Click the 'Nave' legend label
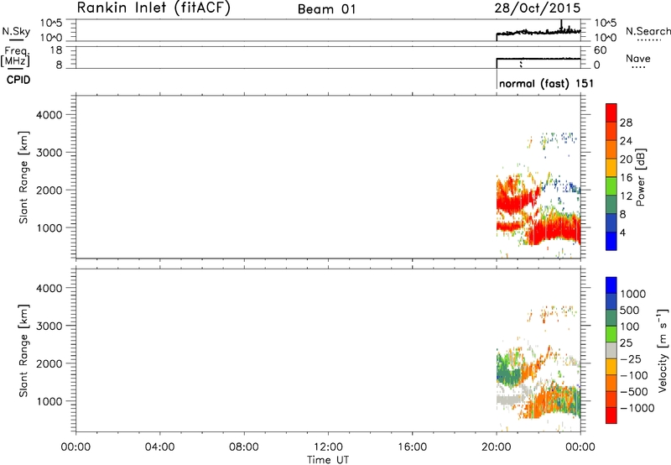Viewport: 671px width, 465px height. click(638, 58)
